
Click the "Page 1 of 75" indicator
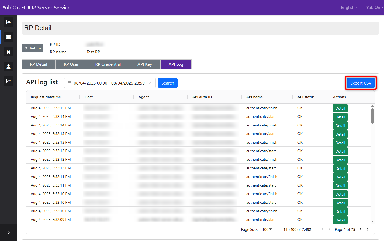345,229
